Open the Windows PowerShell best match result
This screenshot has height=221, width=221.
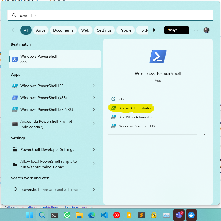(55, 59)
